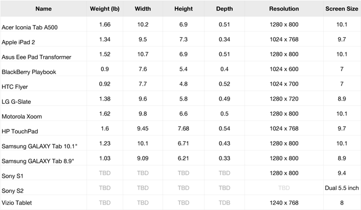Click Asus Eee Pad Transformer name cell
The image size is (361, 210).
tap(36, 57)
